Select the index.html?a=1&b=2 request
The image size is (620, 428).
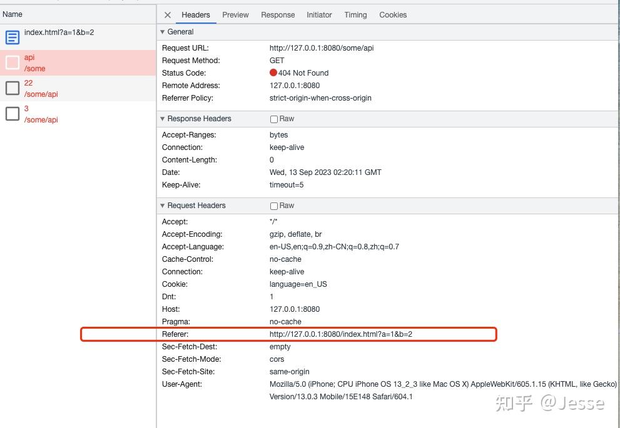point(59,32)
